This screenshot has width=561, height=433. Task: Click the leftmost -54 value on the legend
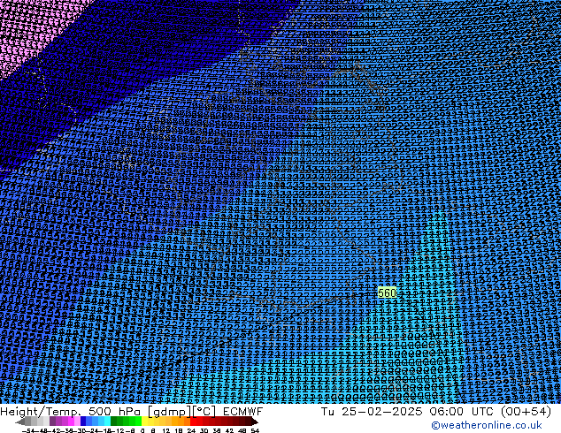click(28, 431)
